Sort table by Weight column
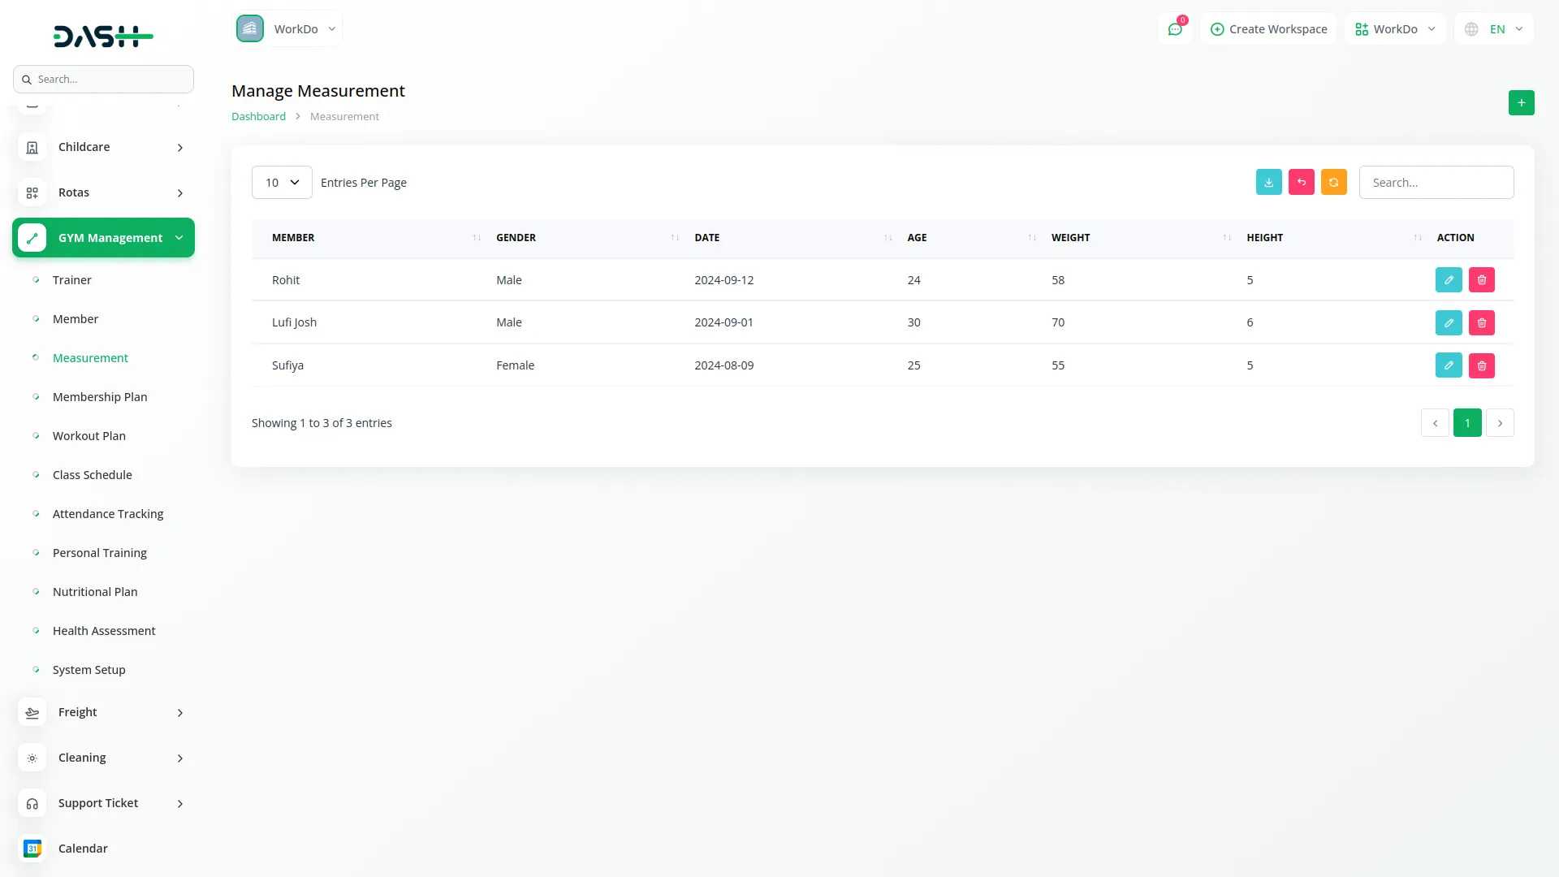 pyautogui.click(x=1070, y=238)
